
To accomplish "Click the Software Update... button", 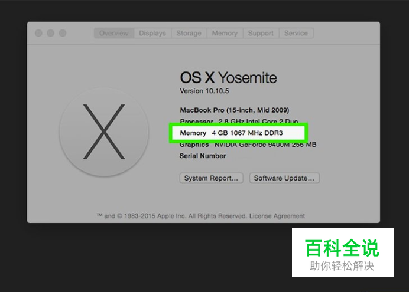I will pyautogui.click(x=284, y=178).
